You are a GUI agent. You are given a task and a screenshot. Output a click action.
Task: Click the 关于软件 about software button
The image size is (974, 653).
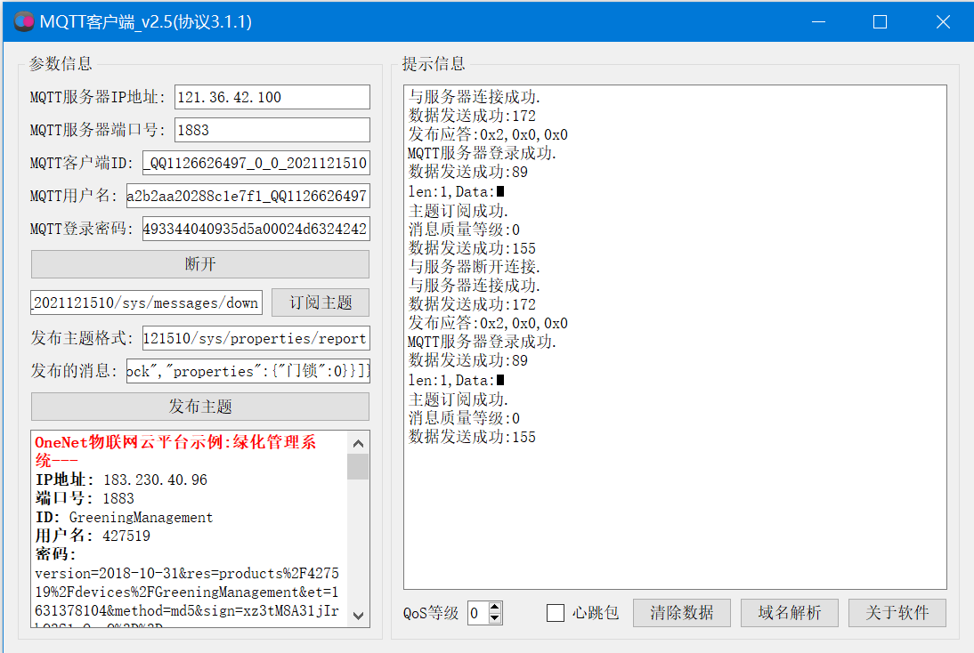pyautogui.click(x=897, y=613)
